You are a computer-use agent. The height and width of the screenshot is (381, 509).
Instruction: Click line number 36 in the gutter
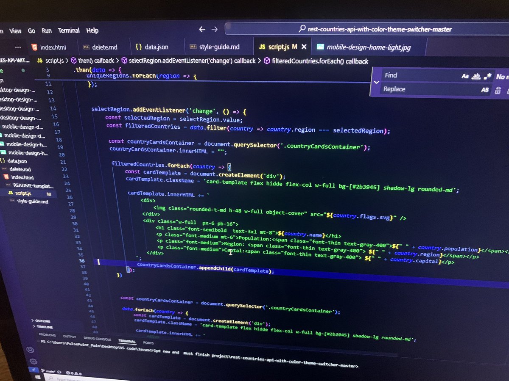[82, 261]
